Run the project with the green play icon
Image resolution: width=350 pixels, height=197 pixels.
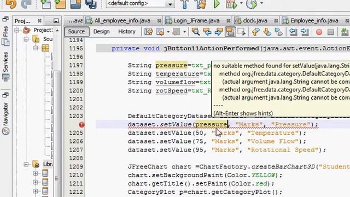point(217,4)
